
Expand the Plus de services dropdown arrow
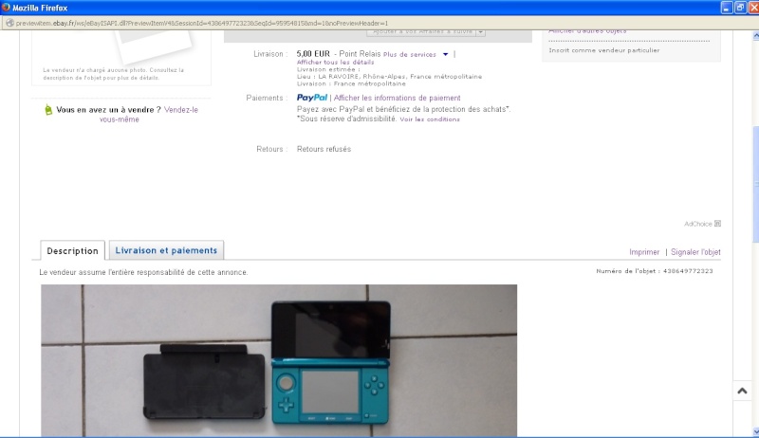point(445,55)
